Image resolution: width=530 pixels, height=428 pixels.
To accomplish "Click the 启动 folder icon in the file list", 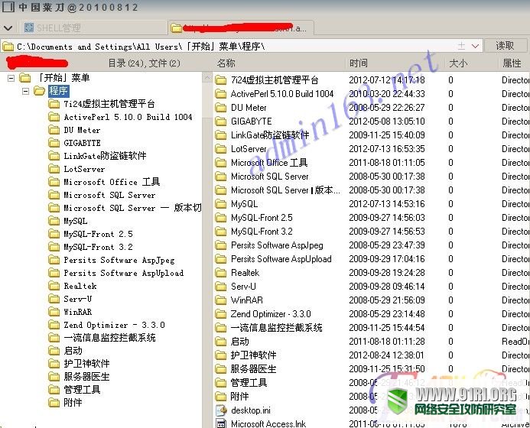I will tap(221, 342).
